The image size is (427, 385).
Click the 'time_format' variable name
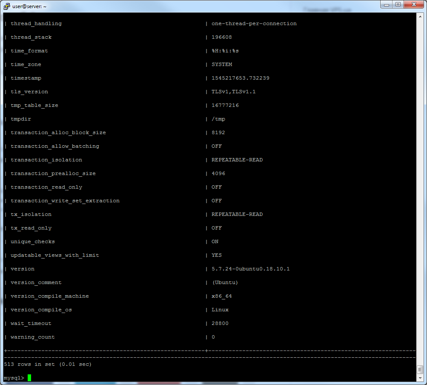pyautogui.click(x=29, y=51)
